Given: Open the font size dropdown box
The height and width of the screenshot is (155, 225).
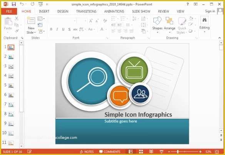Looking at the screenshot, I should (x=82, y=21).
